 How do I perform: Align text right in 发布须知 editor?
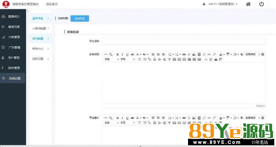[163, 55]
